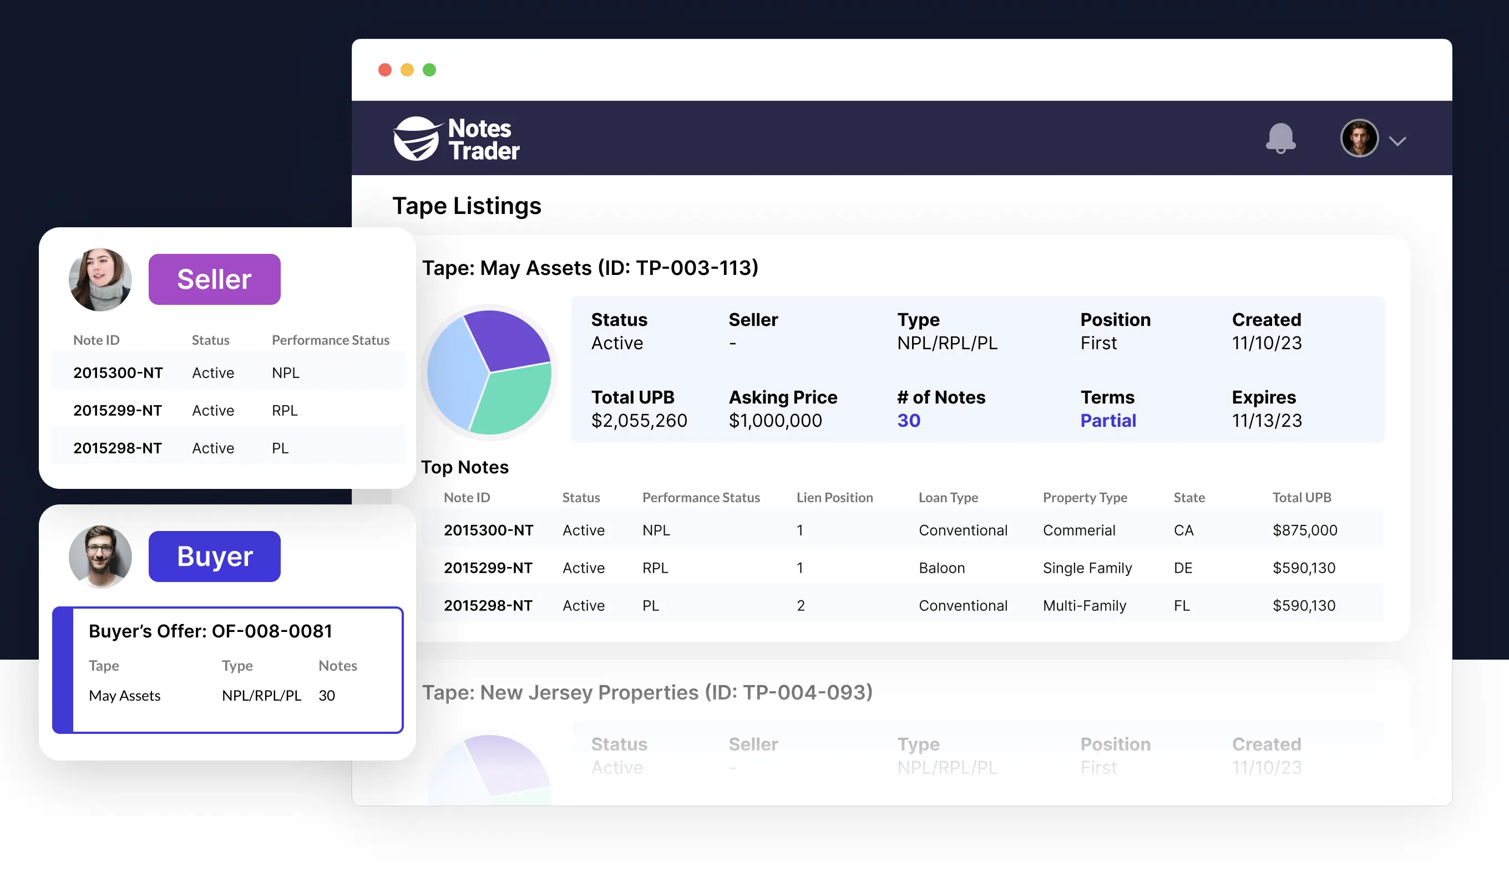Select note 2015300-NT in Top Notes table
The image size is (1509, 888).
pos(488,530)
